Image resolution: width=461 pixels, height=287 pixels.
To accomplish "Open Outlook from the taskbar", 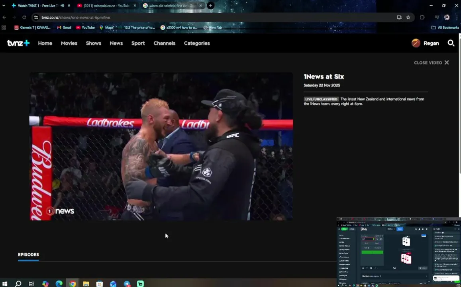I will (x=113, y=284).
